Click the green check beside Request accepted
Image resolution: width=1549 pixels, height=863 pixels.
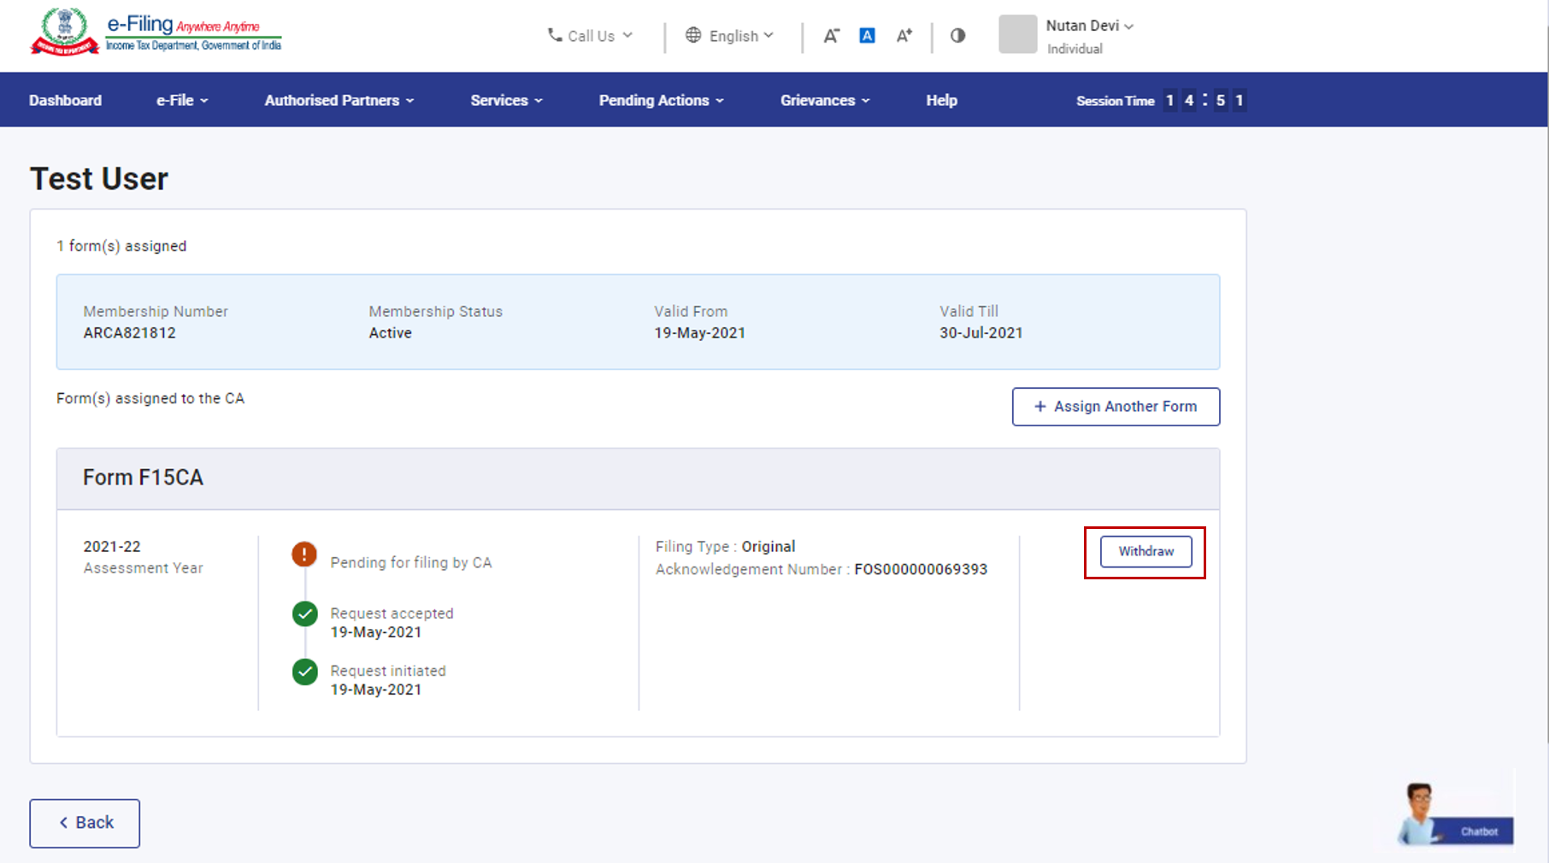(x=304, y=614)
